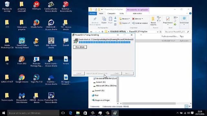This screenshot has width=207, height=116.
Task: Open the Store from the taskbar
Action: [x=85, y=113]
